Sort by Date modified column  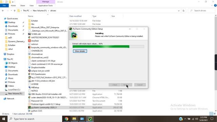pyautogui.click(x=75, y=16)
